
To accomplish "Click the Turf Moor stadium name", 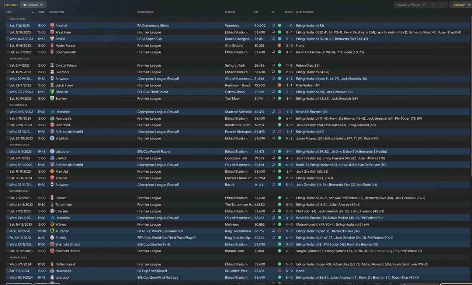I will pos(232,99).
